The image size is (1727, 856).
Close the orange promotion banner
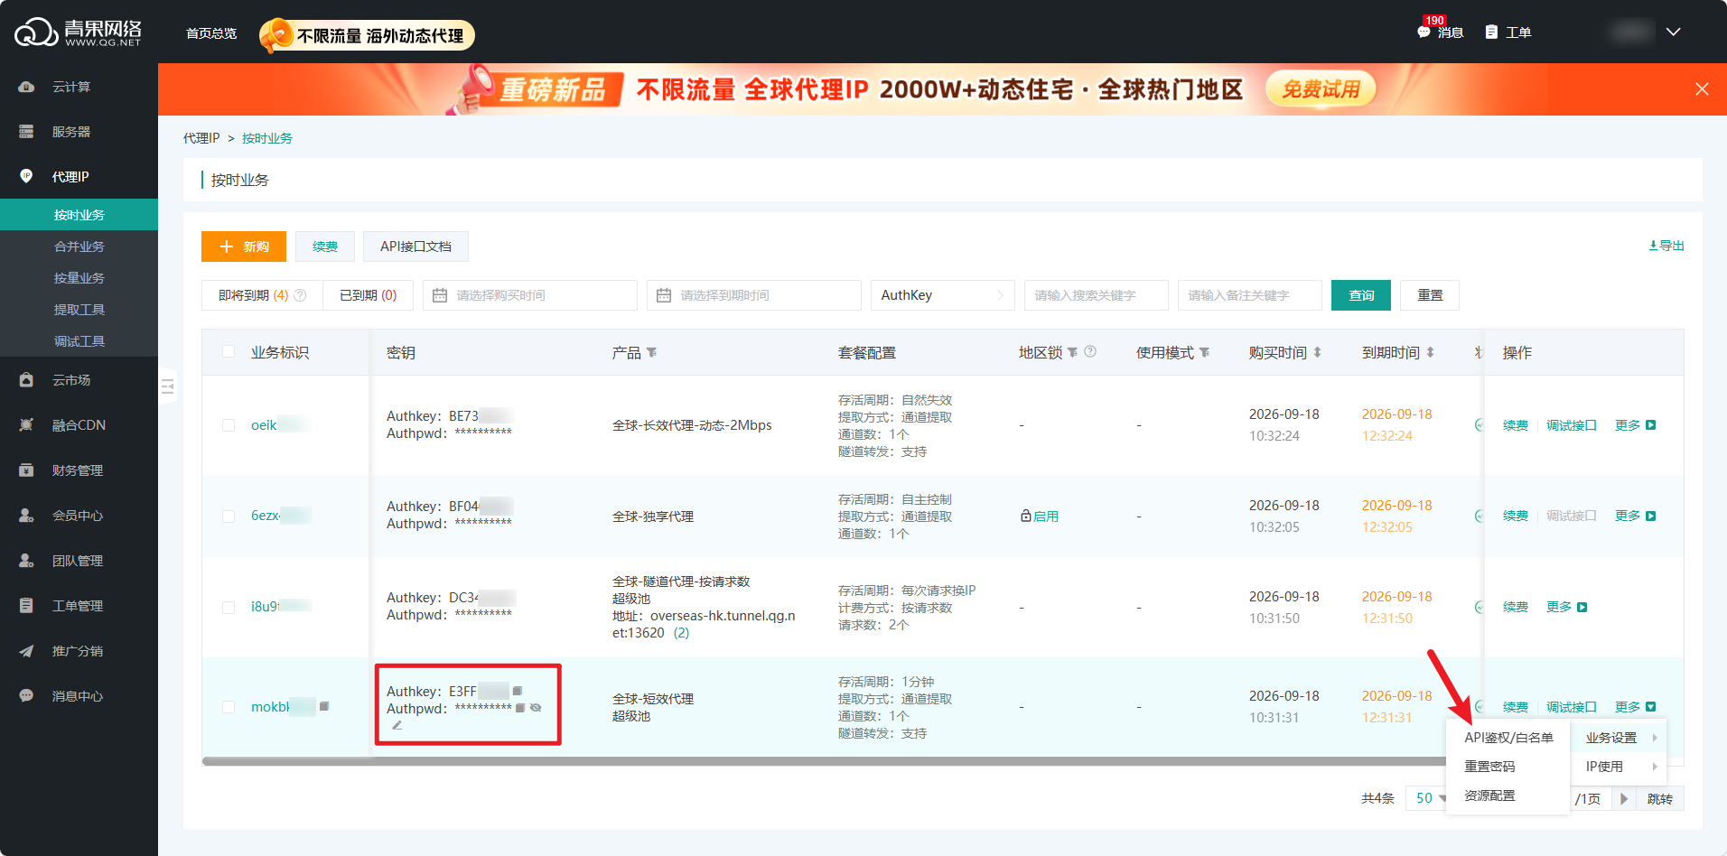click(x=1702, y=89)
